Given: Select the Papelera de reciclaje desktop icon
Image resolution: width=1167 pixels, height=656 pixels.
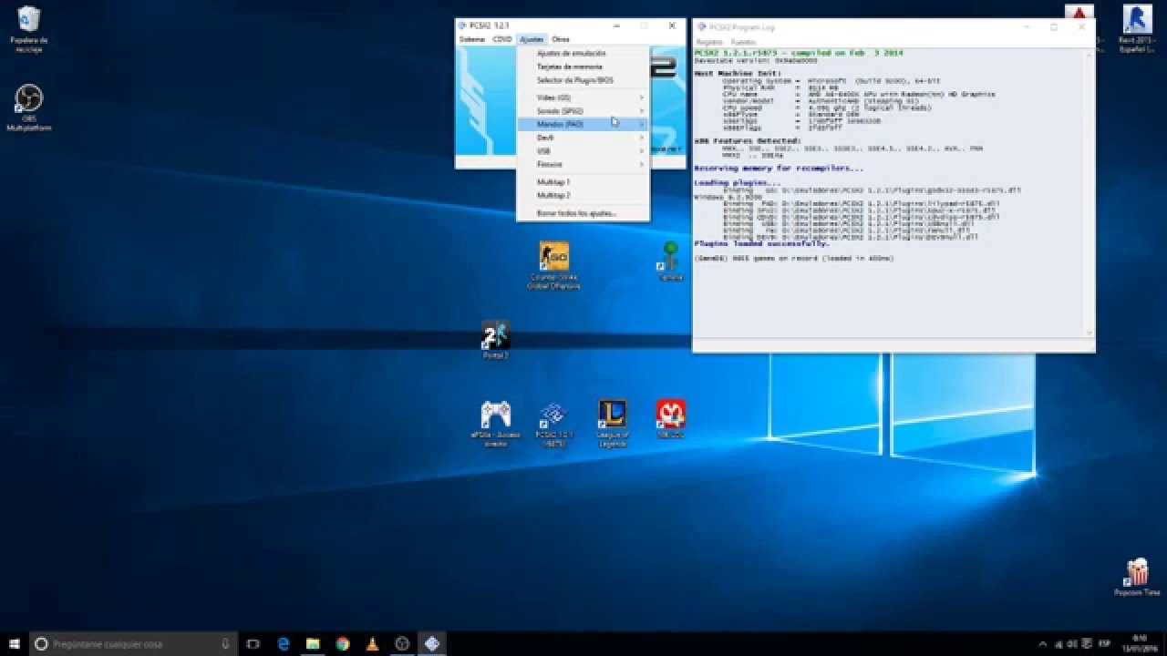Looking at the screenshot, I should tap(29, 29).
